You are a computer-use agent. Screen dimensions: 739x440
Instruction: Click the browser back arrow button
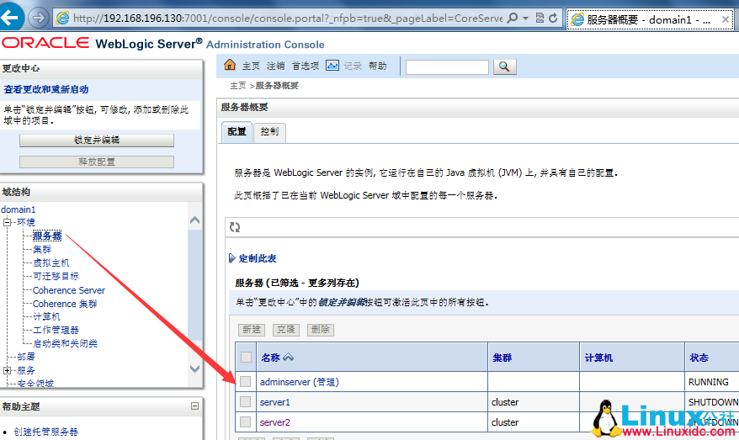coord(10,18)
